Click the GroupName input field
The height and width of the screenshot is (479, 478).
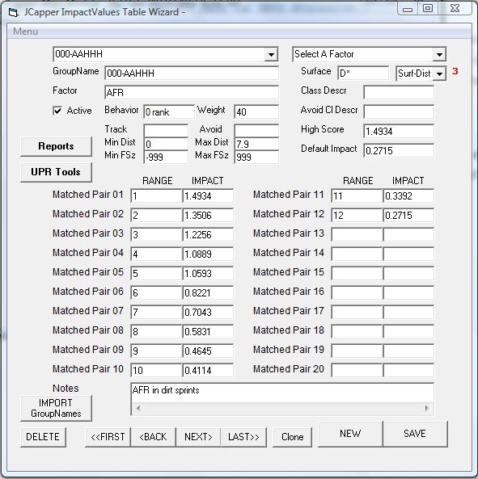(192, 74)
